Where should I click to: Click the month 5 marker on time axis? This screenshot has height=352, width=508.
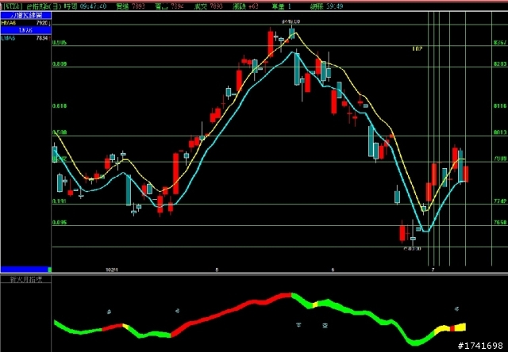(217, 270)
